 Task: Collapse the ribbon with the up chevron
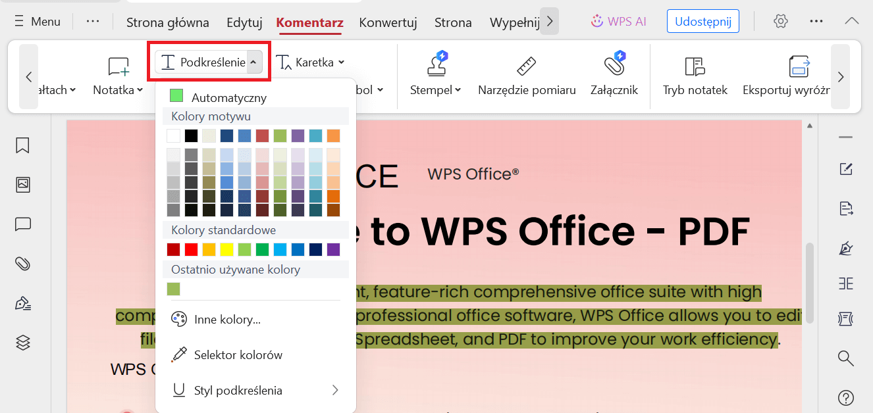coord(852,21)
